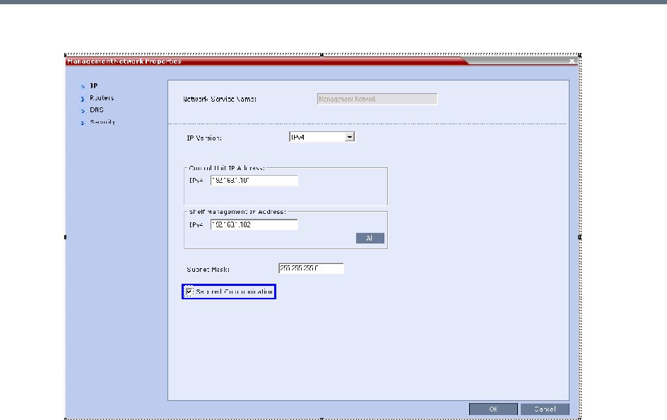Edit the Subnet Mask field
The width and height of the screenshot is (667, 420).
point(311,268)
